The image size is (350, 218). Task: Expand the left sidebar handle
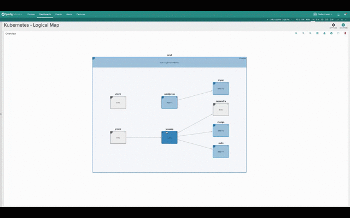coord(1,114)
